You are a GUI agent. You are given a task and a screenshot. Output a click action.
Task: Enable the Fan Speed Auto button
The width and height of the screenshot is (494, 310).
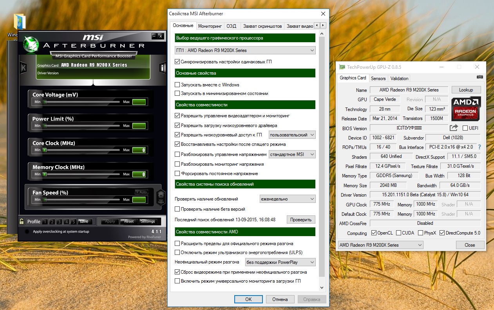(141, 192)
